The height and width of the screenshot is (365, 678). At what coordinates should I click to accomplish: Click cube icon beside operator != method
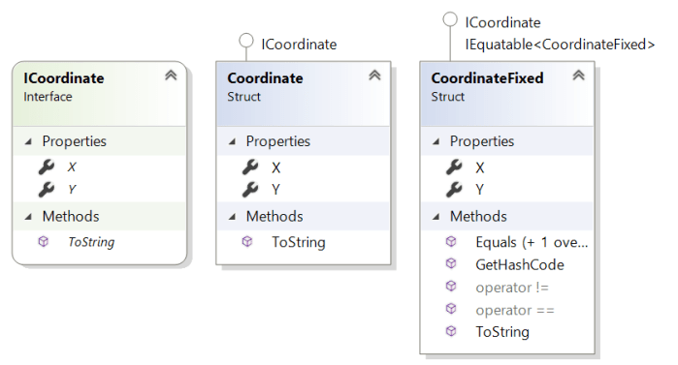(x=451, y=286)
